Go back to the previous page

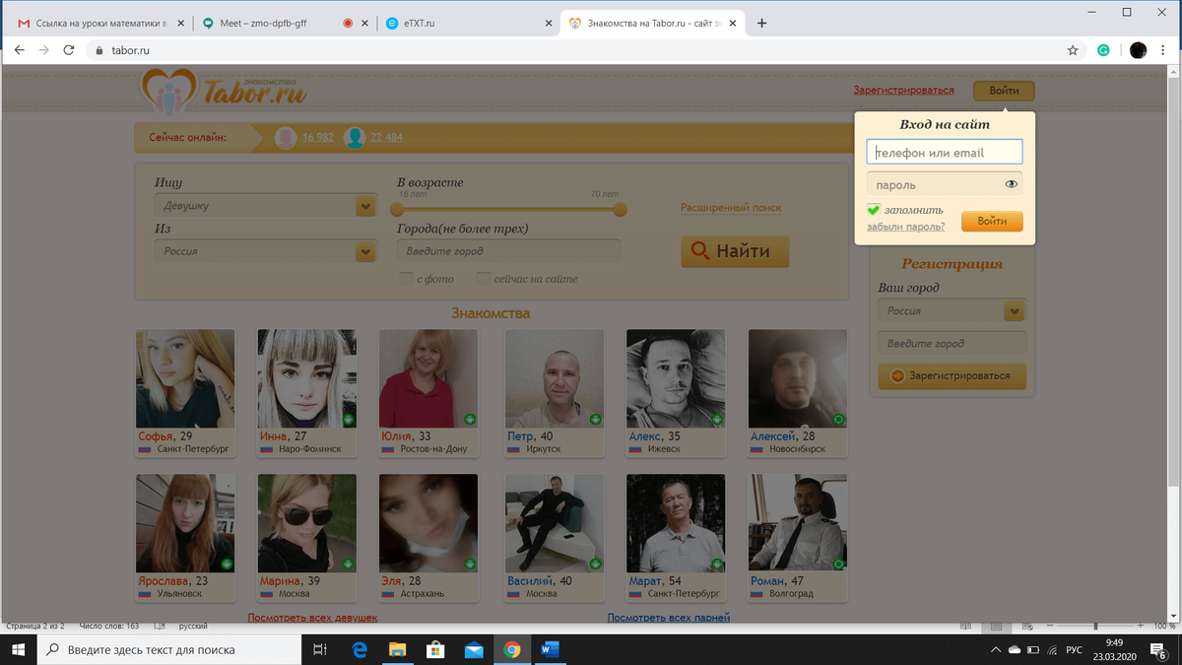point(19,49)
